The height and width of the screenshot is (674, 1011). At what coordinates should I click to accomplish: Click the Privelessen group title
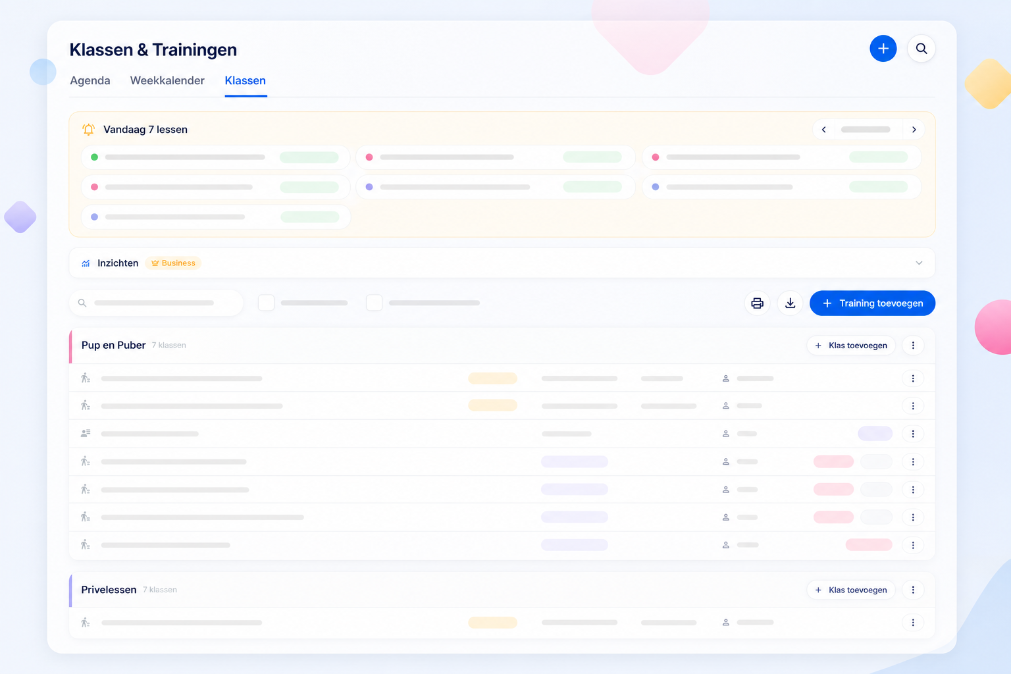[x=109, y=590]
